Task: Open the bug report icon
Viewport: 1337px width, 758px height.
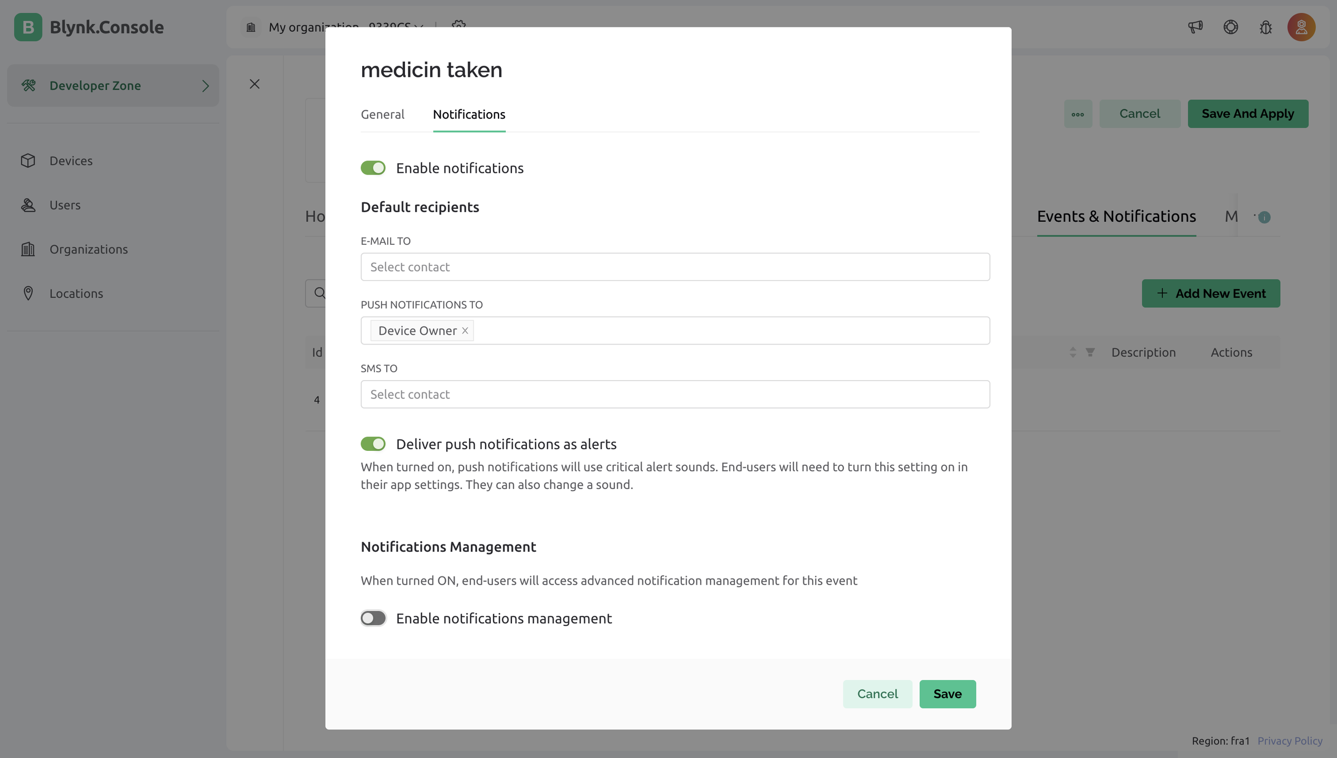Action: [x=1266, y=27]
